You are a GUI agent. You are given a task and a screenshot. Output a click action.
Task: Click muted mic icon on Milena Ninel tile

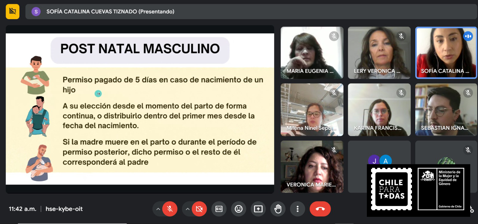click(334, 93)
